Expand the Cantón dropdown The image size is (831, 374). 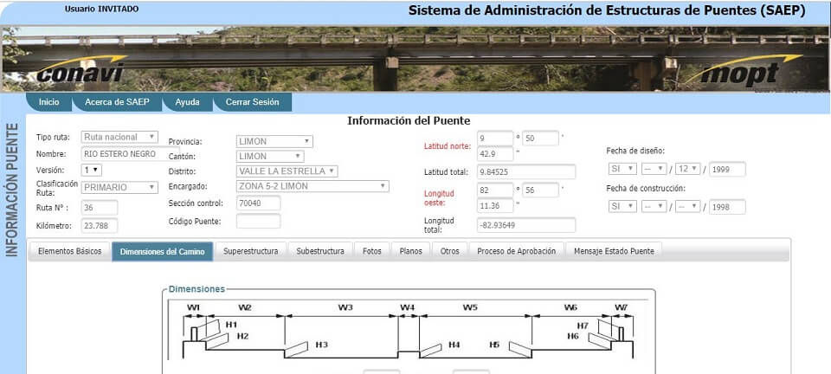click(x=270, y=157)
